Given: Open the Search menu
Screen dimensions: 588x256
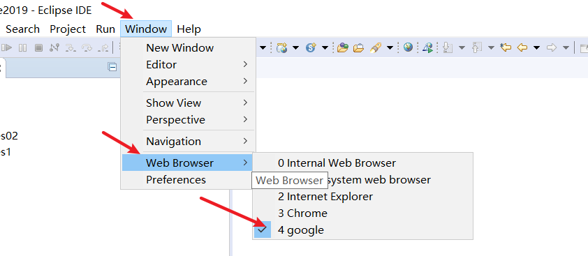Looking at the screenshot, I should 22,29.
